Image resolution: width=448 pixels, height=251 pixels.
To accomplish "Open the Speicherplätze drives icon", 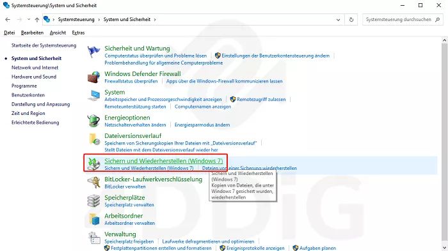I will [93, 201].
